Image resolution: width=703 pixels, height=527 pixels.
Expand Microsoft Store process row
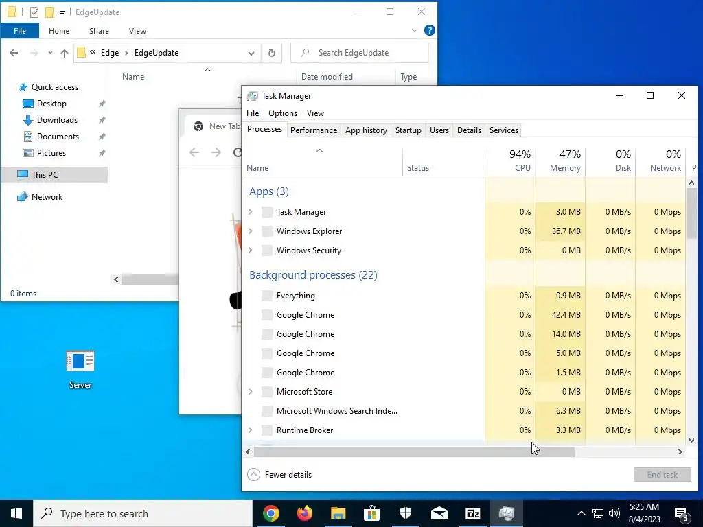[x=251, y=392]
